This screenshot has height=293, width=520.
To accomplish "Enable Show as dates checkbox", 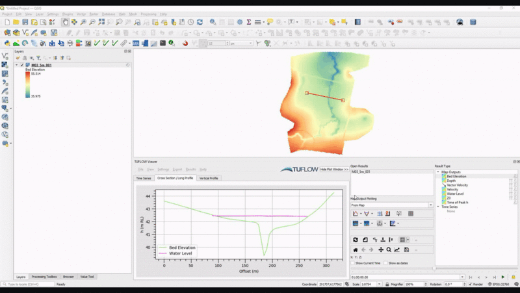I will [385, 263].
